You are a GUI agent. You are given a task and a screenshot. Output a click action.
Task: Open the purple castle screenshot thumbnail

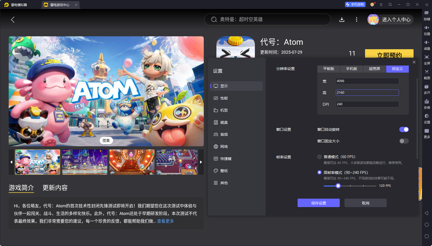point(85,162)
